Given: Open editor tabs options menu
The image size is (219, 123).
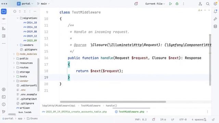Looking at the screenshot, I should coord(208,112).
